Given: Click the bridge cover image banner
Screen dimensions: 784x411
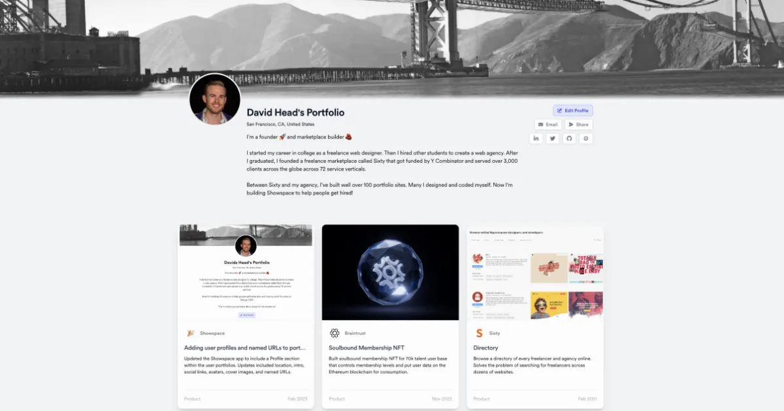Looking at the screenshot, I should [x=392, y=39].
